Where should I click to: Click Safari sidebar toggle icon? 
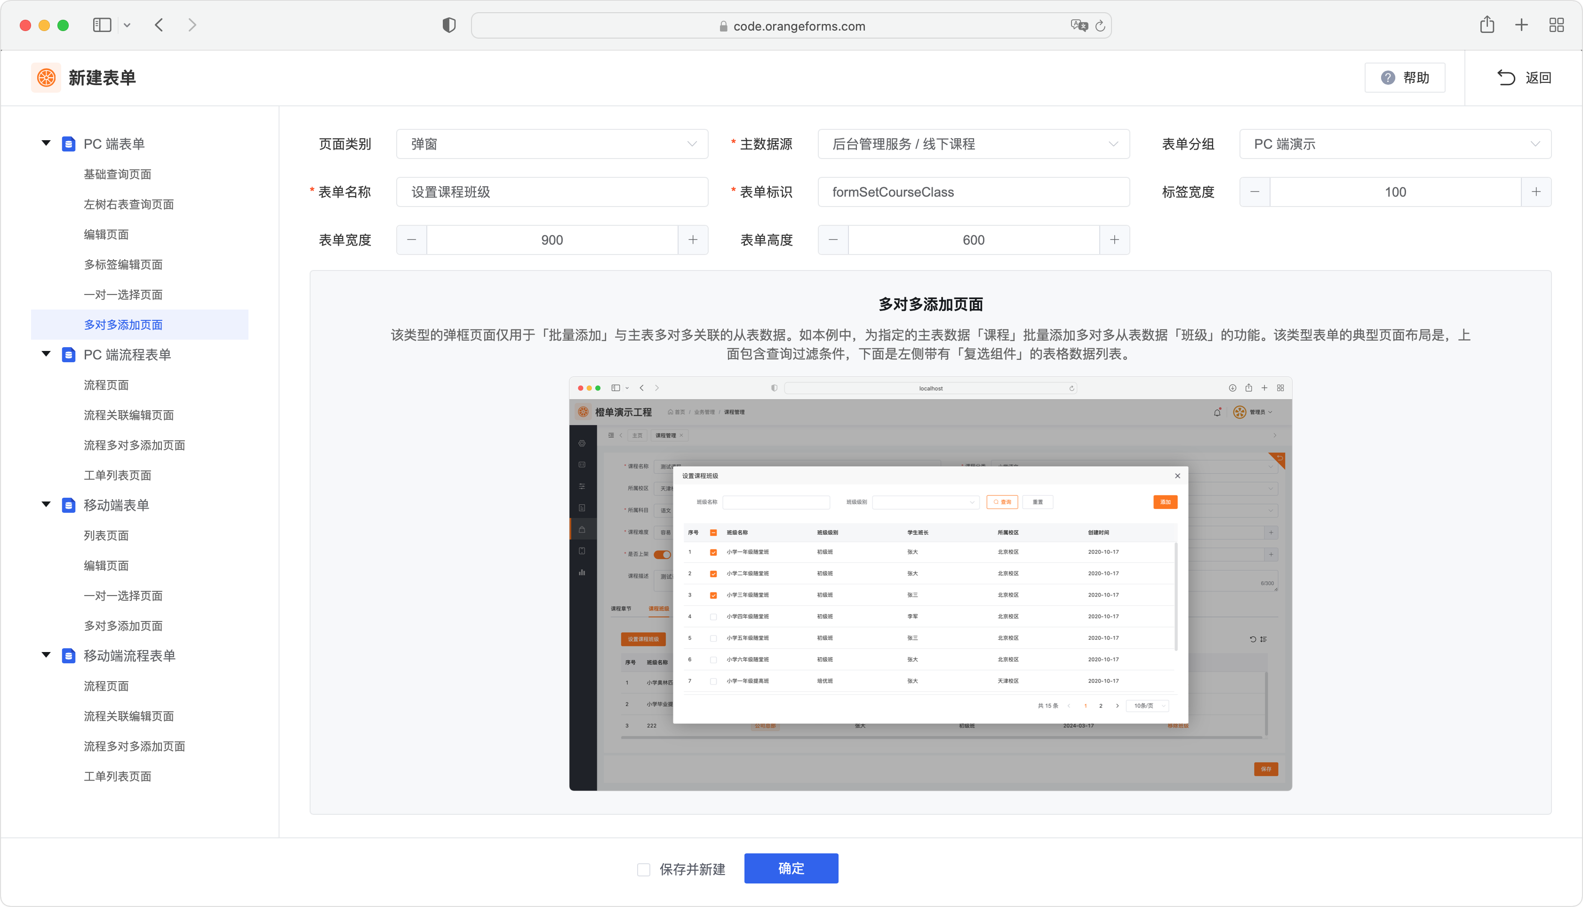click(102, 25)
